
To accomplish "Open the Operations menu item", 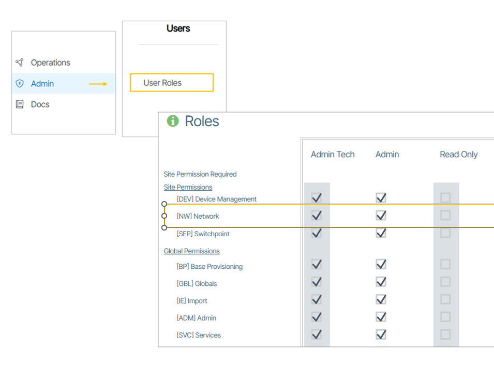I will coord(50,63).
